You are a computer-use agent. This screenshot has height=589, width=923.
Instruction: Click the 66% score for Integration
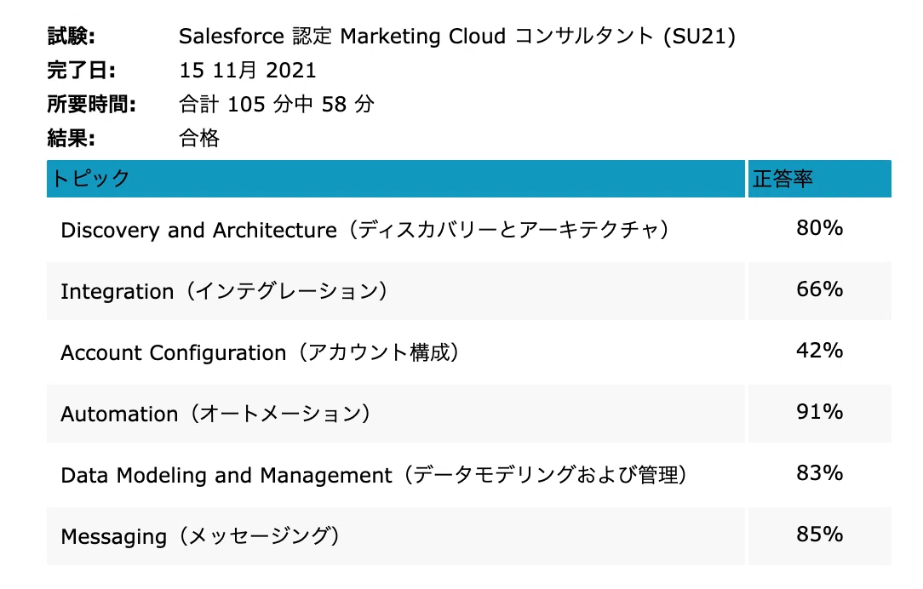[x=819, y=289]
